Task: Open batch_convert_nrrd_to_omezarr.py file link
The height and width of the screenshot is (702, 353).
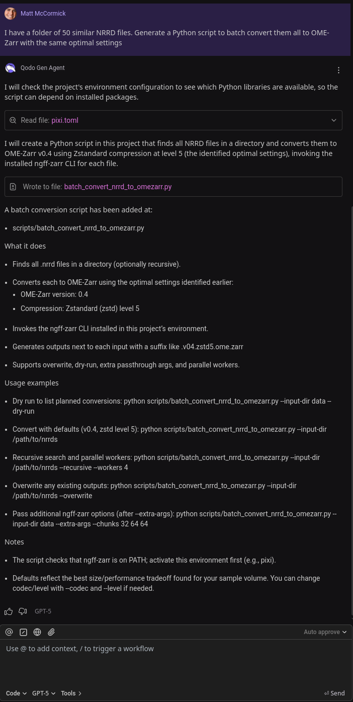Action: pyautogui.click(x=118, y=187)
